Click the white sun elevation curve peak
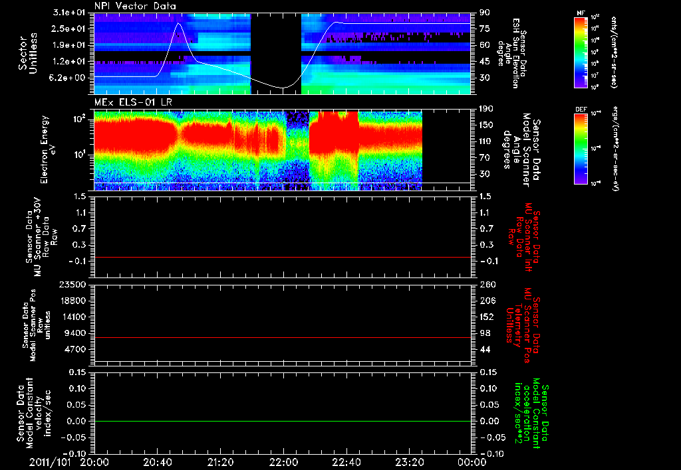 pos(178,23)
